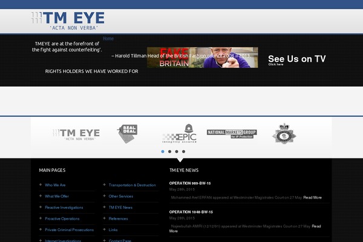Click the TM EYE NEWS section heading
This screenshot has height=242, width=363.
click(184, 170)
